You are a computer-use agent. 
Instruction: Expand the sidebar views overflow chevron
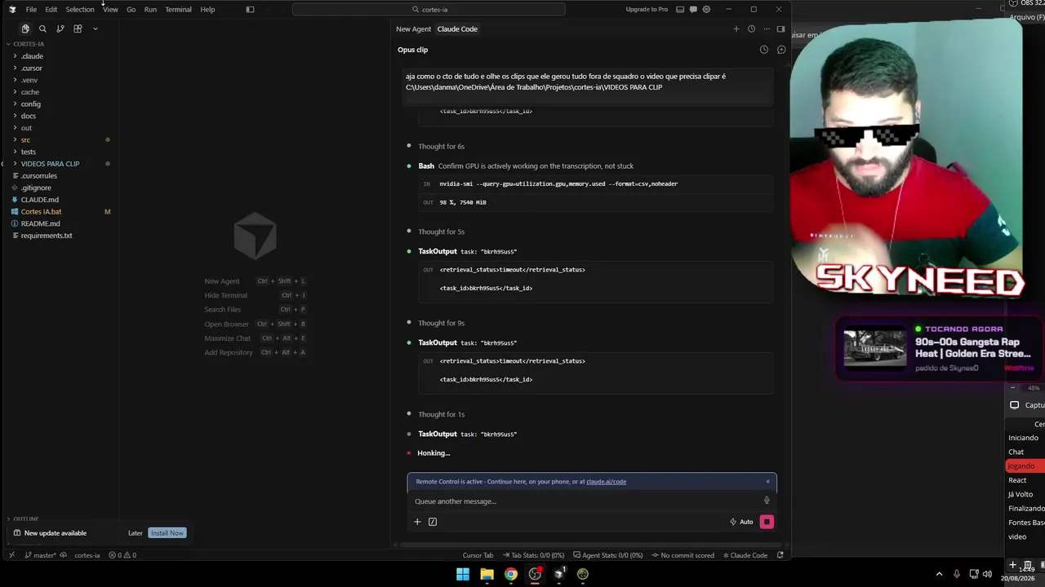[95, 29]
